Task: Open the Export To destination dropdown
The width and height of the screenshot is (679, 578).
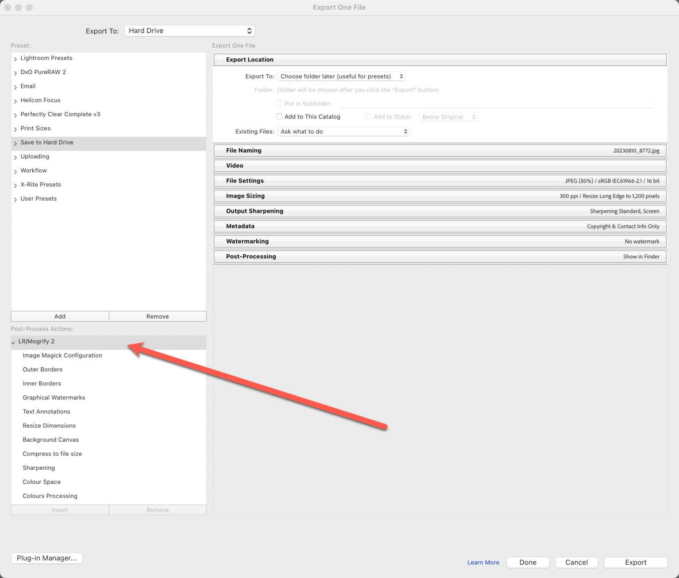Action: [189, 30]
